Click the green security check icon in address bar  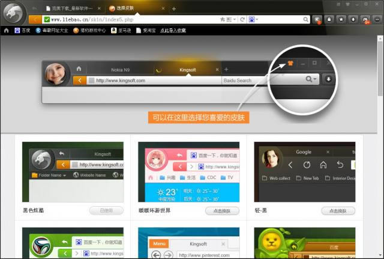click(x=47, y=19)
